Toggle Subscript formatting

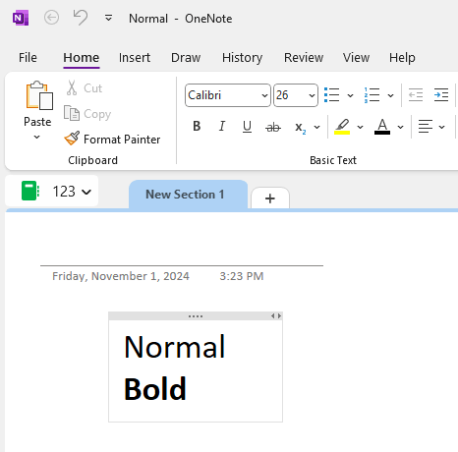tap(300, 128)
